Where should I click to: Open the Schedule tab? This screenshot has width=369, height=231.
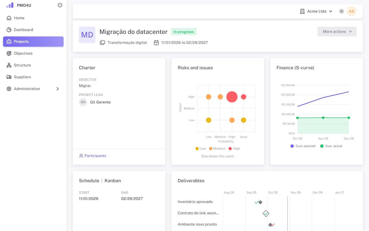tap(89, 181)
